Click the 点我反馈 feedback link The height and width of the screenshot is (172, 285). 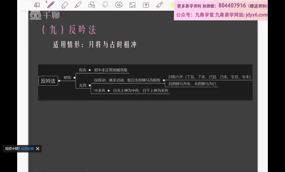click(27, 149)
